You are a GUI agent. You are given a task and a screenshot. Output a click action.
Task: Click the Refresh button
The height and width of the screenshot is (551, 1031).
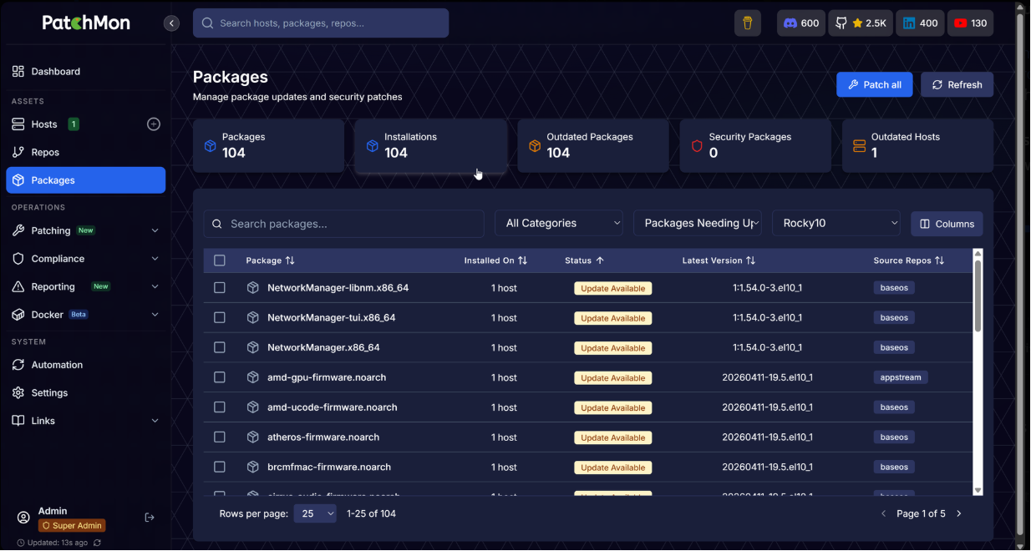coord(957,84)
